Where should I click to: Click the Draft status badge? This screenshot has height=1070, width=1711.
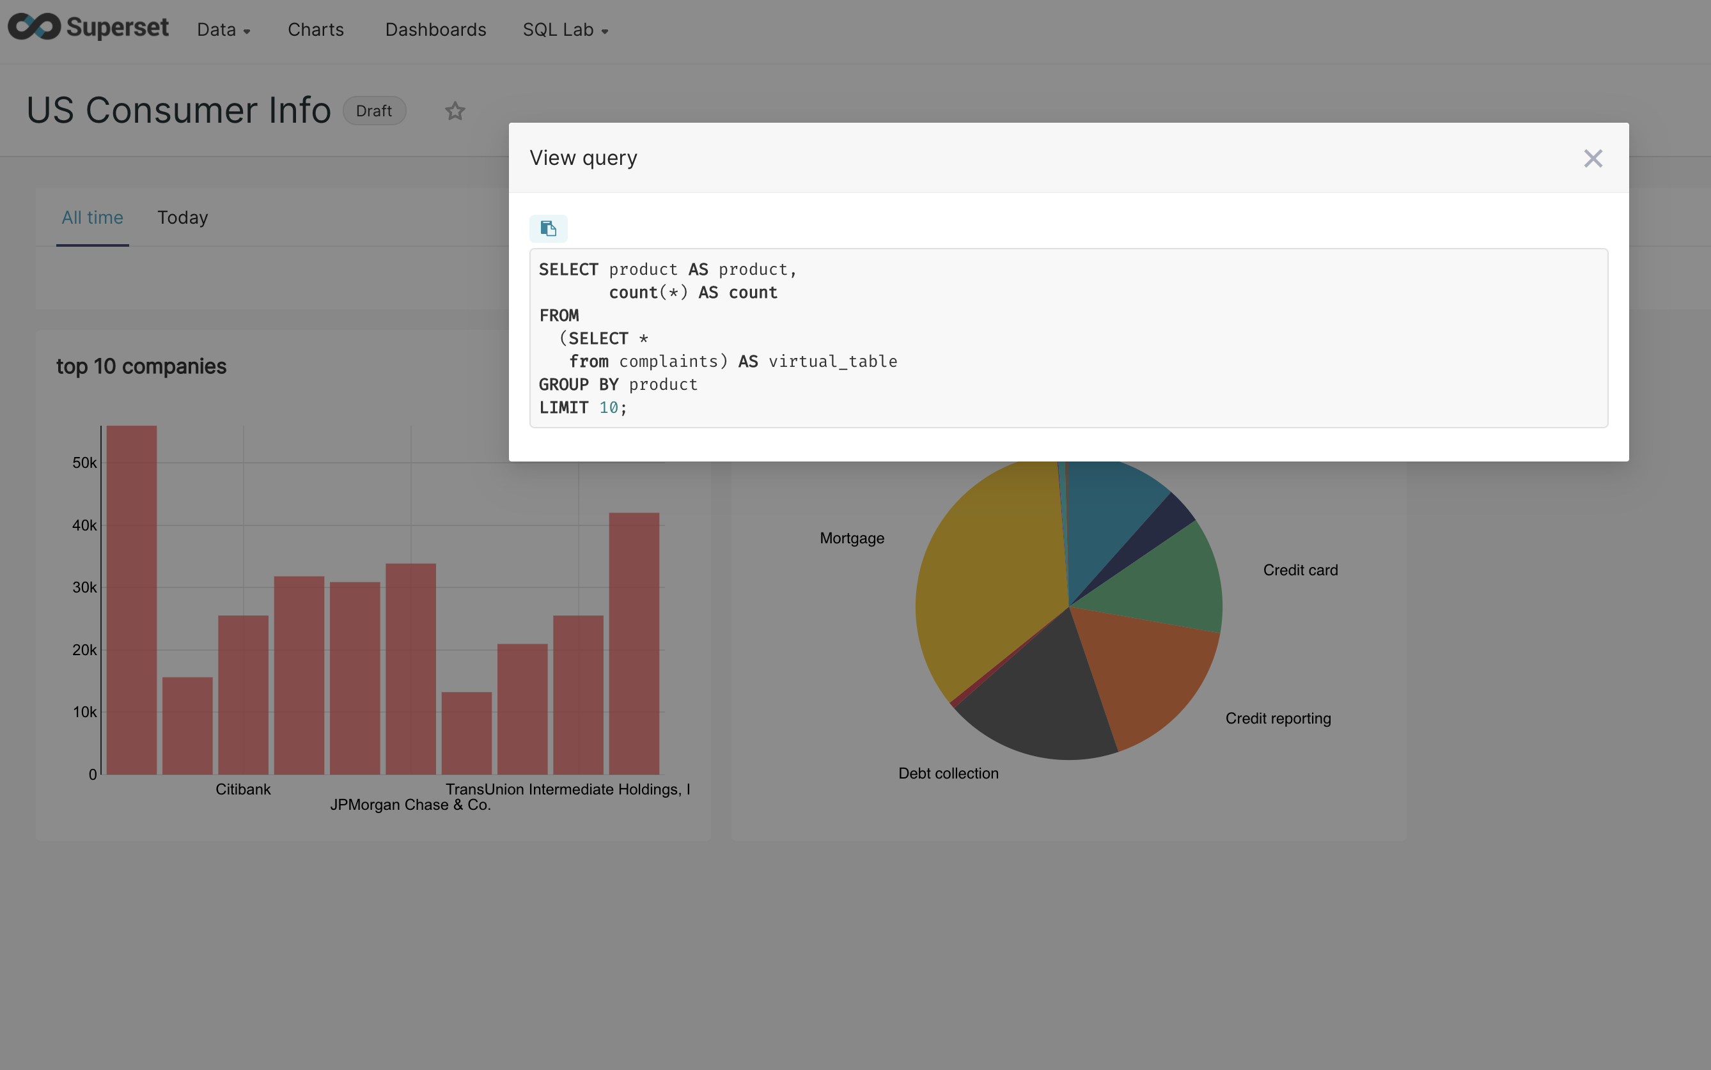[374, 111]
